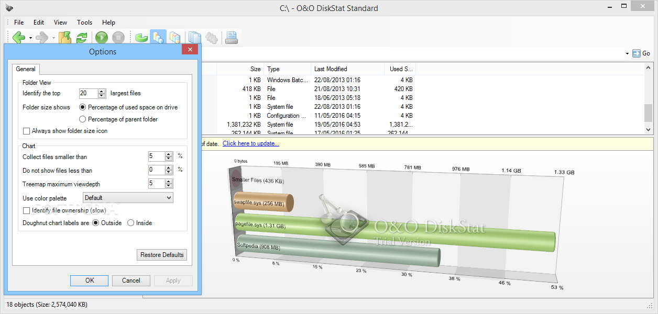Decrease Treemap maximum viewdepth value
This screenshot has width=658, height=314.
click(169, 186)
